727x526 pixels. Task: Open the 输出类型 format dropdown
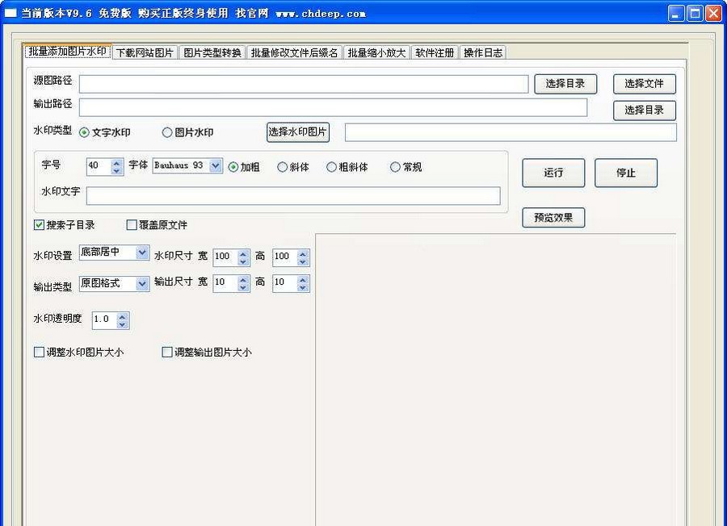click(144, 283)
